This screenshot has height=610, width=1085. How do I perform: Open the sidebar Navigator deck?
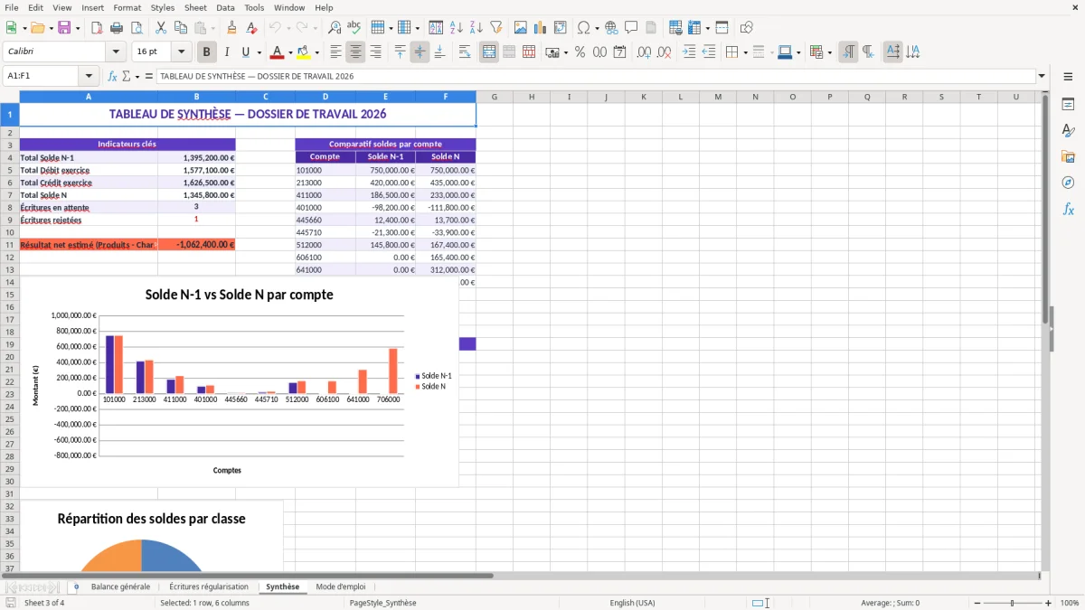coord(1069,183)
